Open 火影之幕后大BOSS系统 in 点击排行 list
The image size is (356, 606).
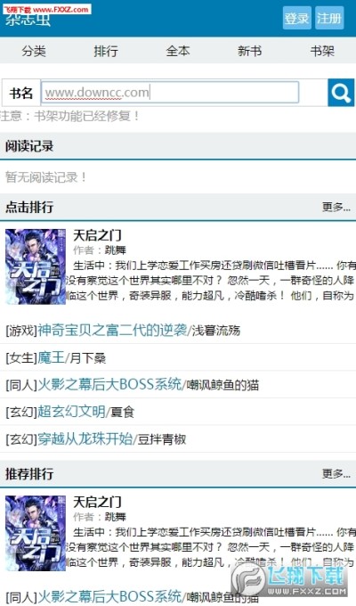click(x=109, y=385)
